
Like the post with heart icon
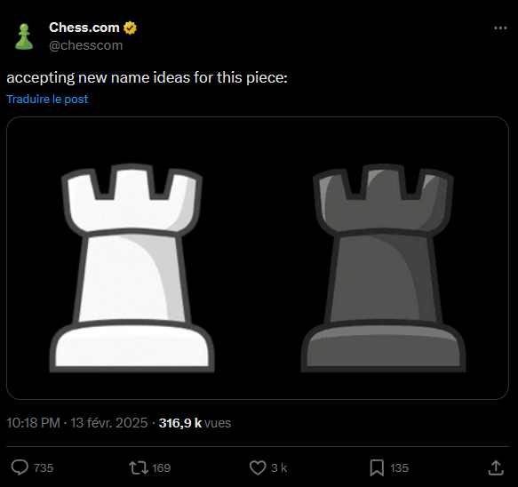point(258,467)
